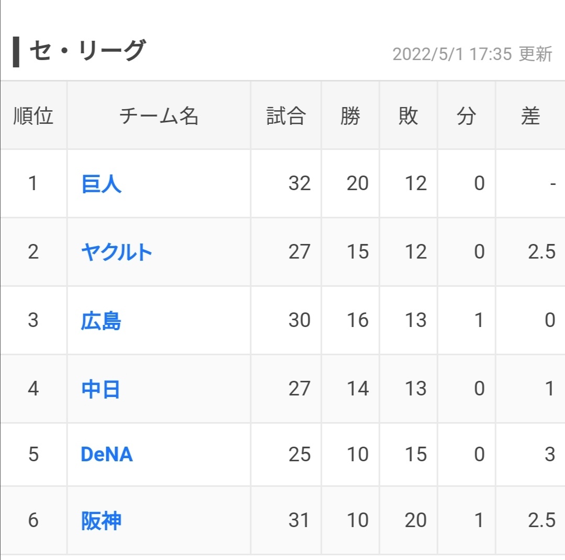
Task: Select the 分 column header
Action: 466,115
